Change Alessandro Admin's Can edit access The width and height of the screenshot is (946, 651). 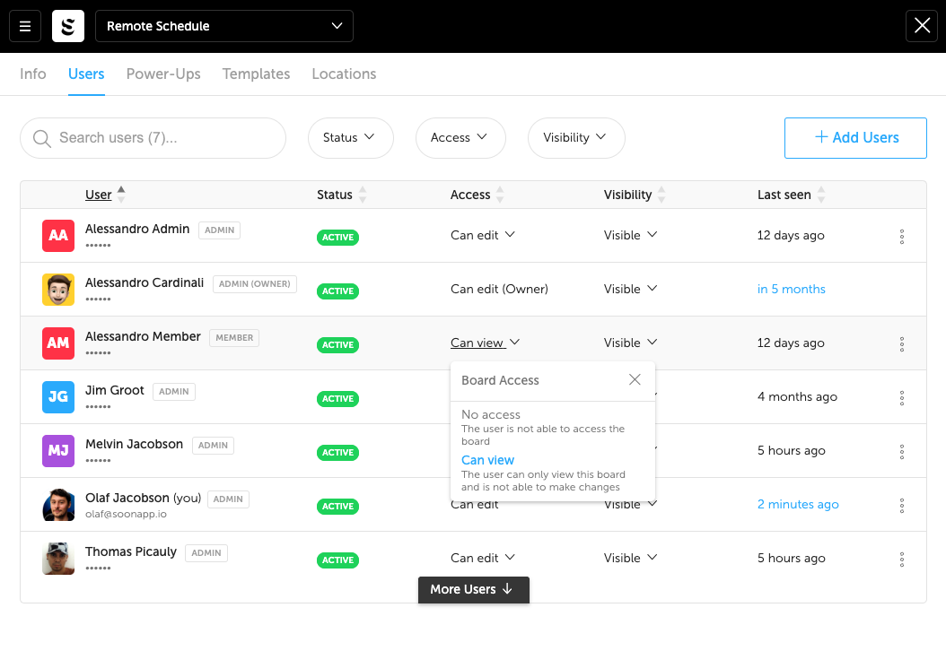(482, 235)
